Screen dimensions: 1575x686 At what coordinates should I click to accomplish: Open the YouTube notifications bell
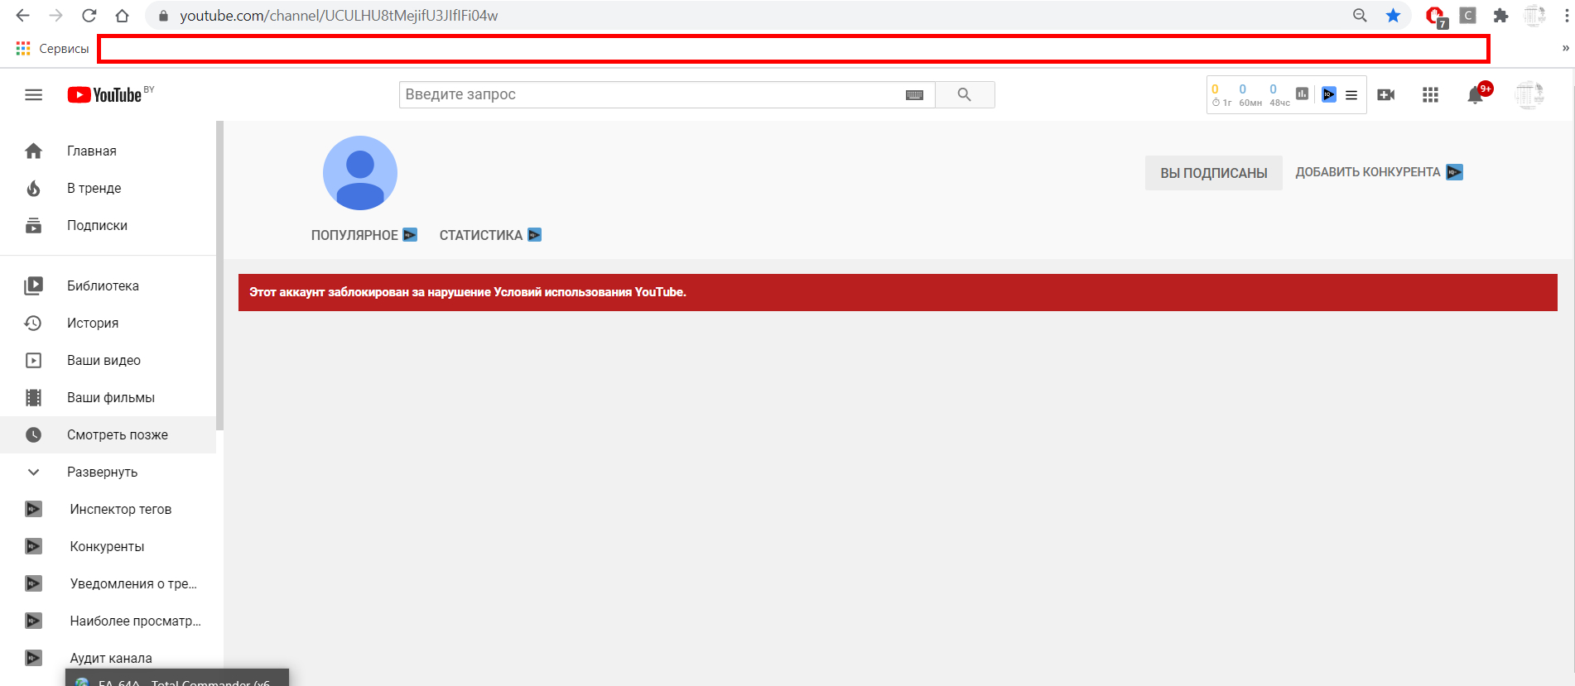(x=1475, y=95)
